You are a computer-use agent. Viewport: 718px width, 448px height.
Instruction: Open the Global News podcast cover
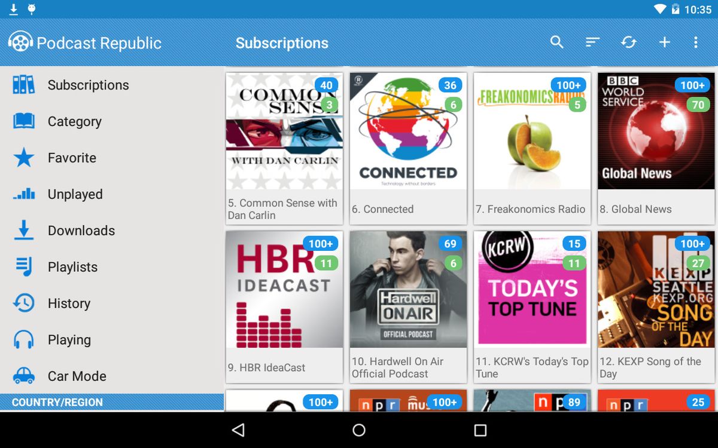pos(655,131)
